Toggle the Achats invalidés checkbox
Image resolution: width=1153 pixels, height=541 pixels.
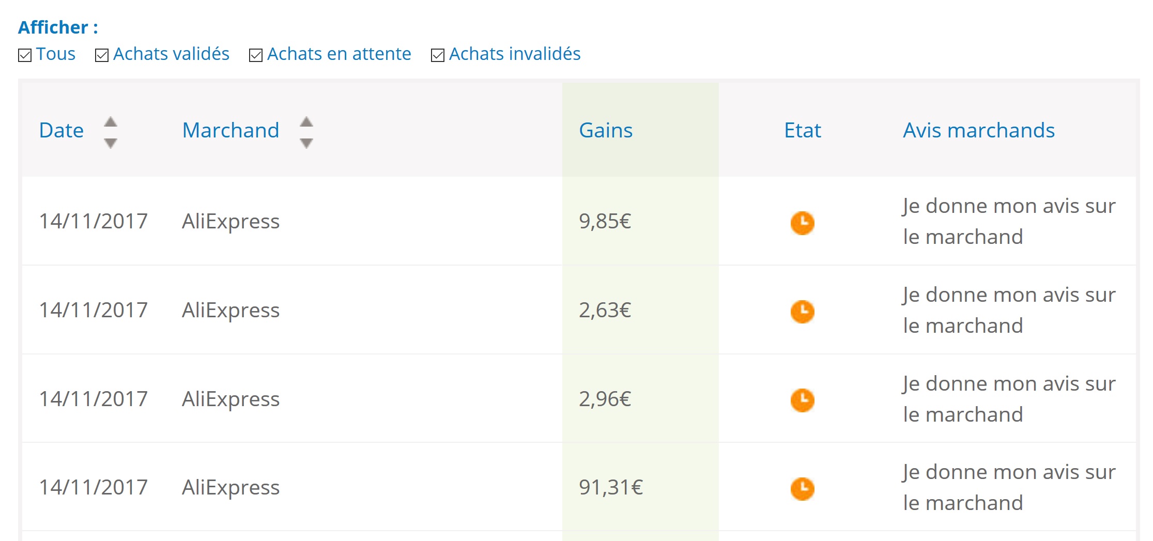click(438, 55)
